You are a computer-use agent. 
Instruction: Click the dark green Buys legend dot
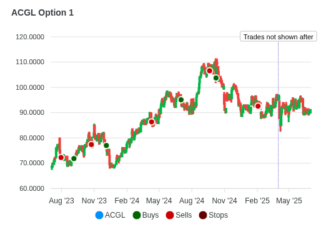[x=137, y=215]
